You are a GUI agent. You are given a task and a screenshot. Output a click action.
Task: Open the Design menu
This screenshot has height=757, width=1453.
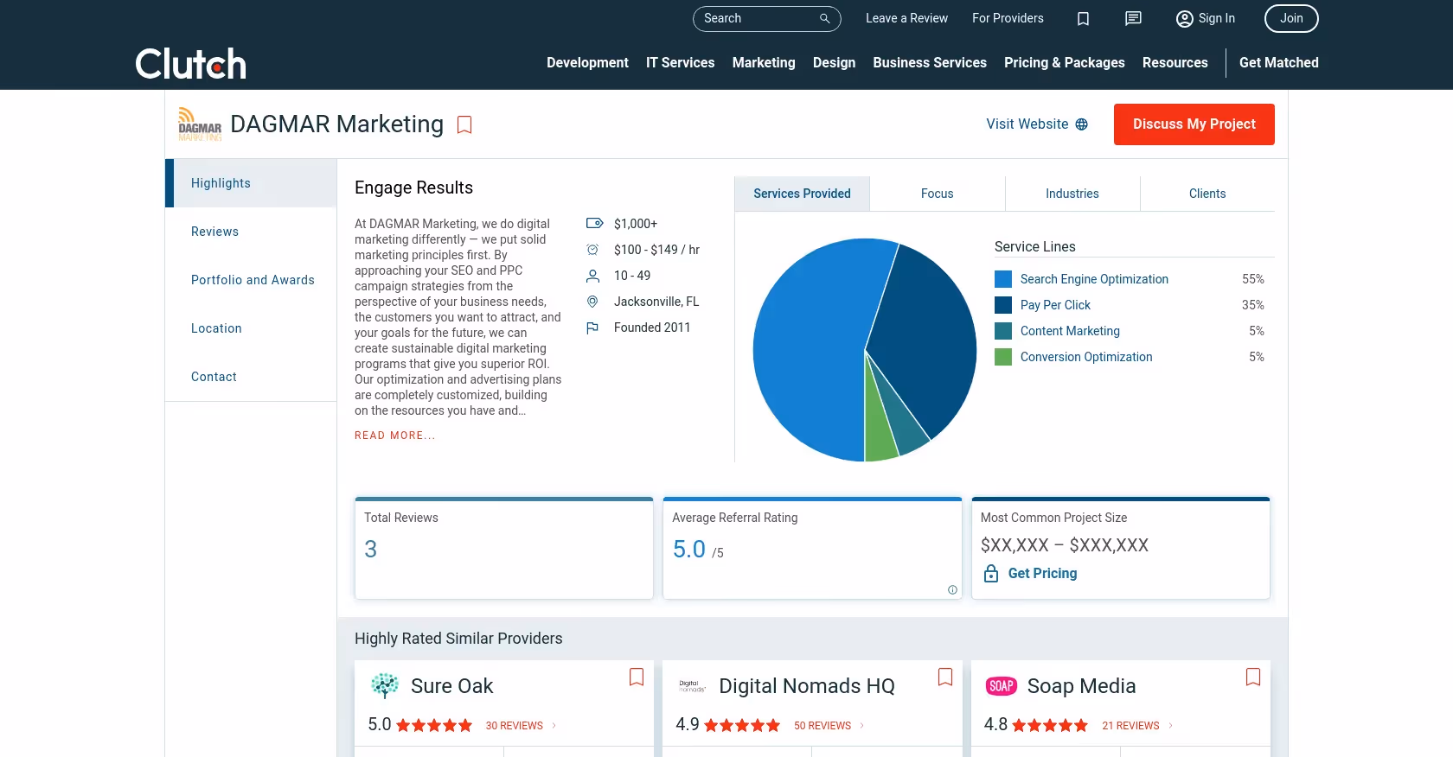pos(835,63)
